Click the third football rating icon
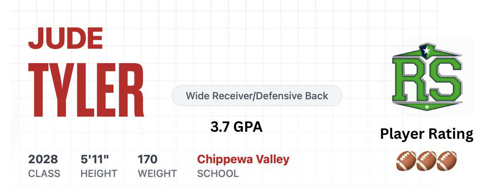 [x=446, y=161]
